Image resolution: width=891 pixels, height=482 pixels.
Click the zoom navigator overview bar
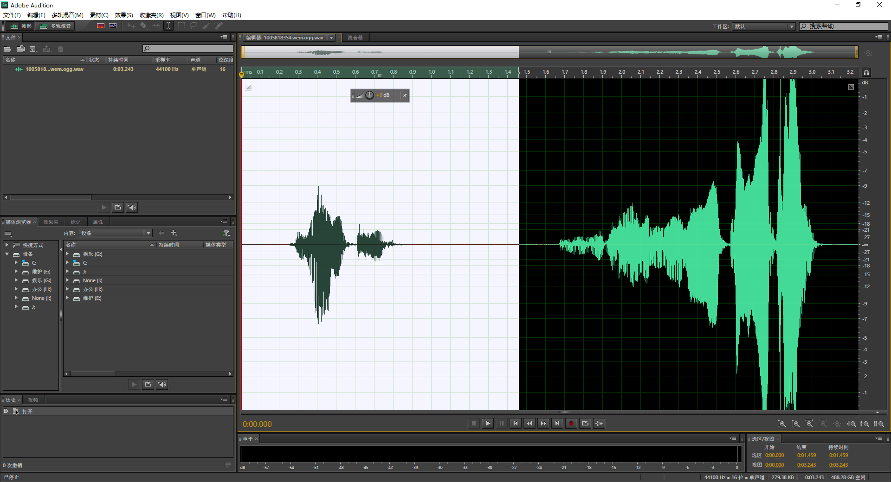[549, 52]
